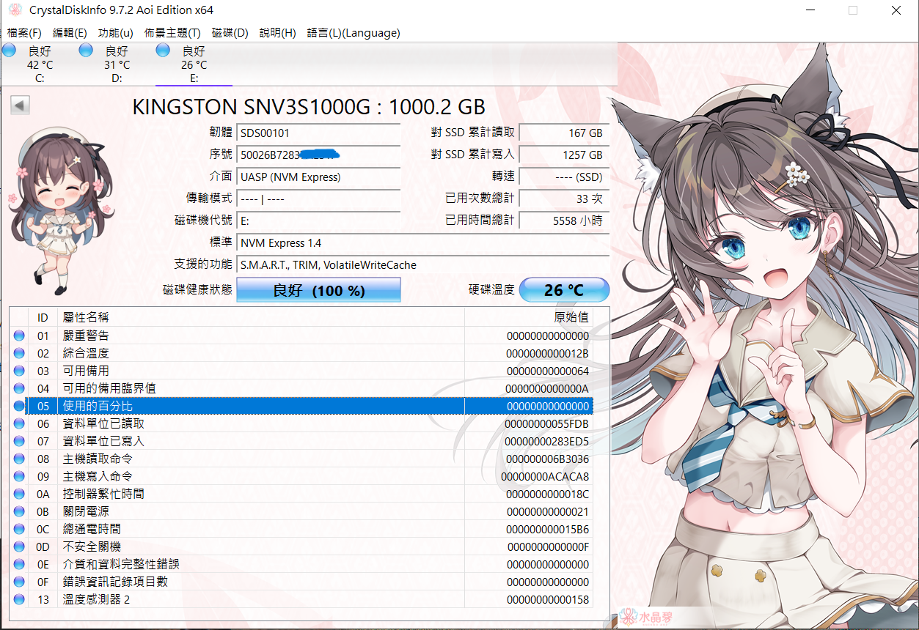
Task: Click the 良好 (100 %) health status button
Action: (318, 290)
